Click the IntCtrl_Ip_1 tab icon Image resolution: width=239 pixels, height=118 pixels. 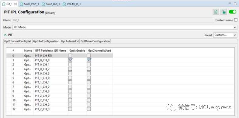(64, 4)
